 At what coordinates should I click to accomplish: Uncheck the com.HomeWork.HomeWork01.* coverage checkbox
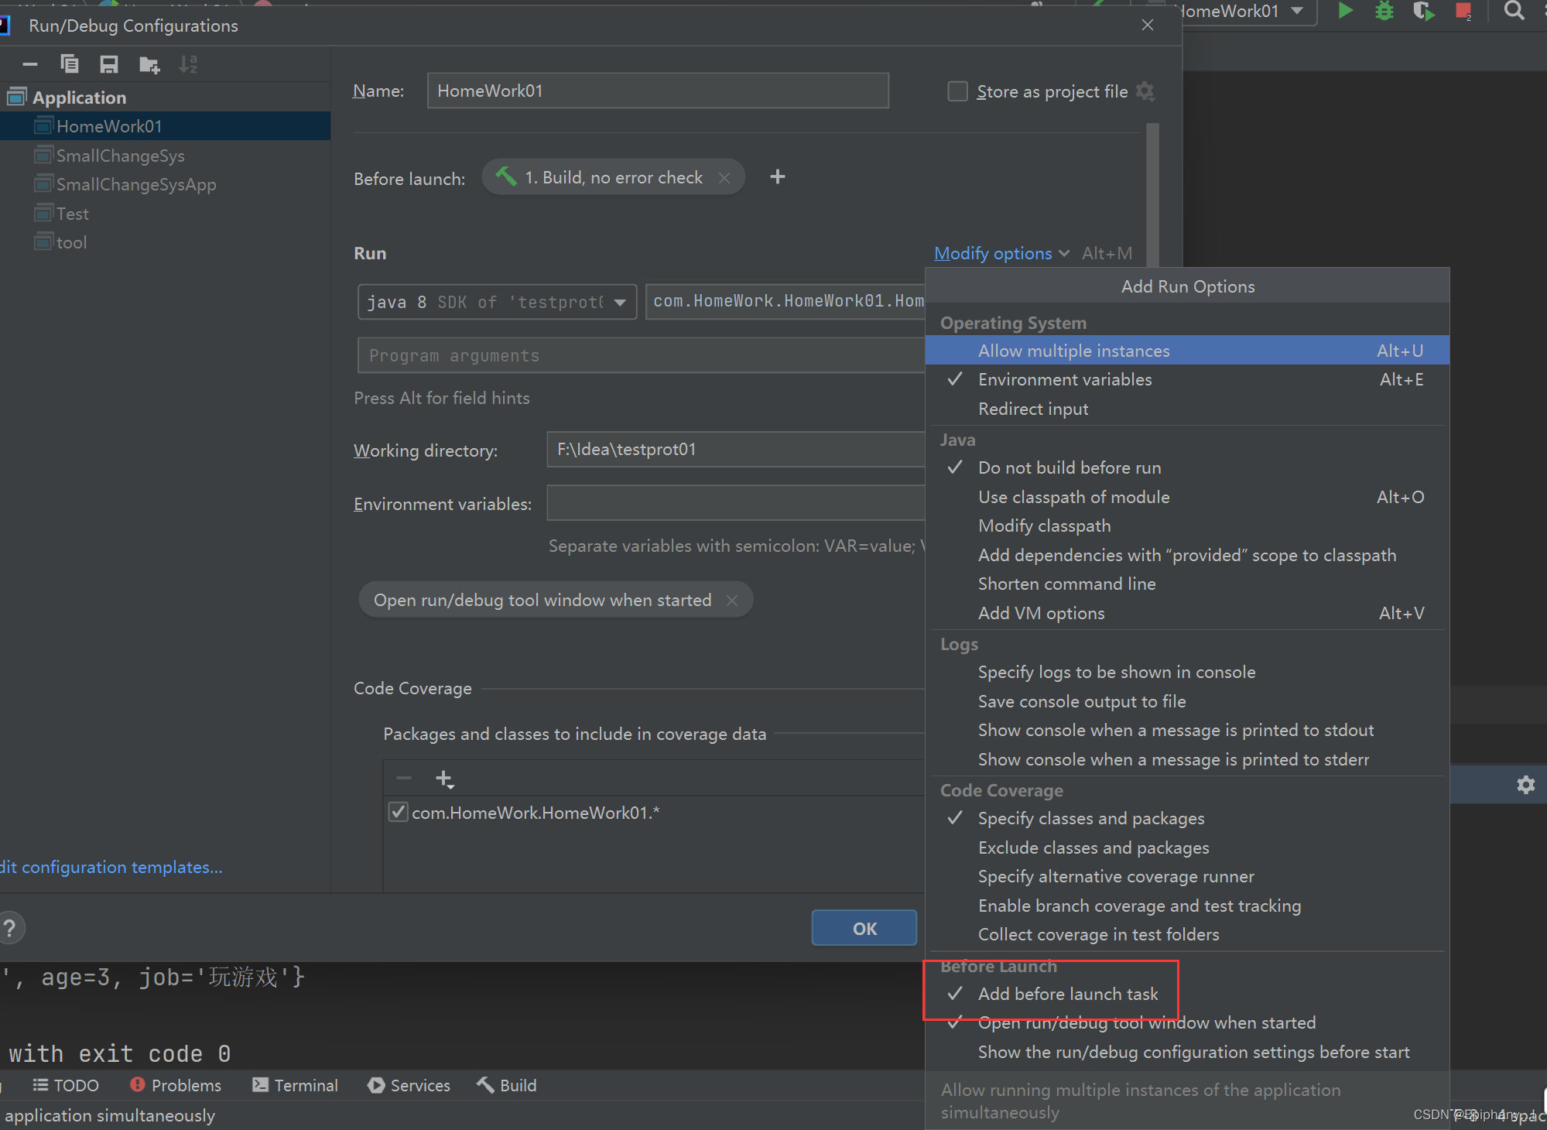(398, 812)
